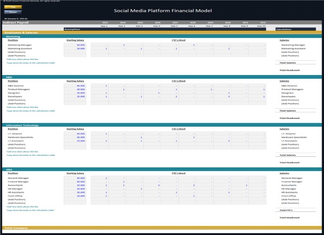Click the Information Technology section header
The image size is (324, 235).
(x=162, y=125)
